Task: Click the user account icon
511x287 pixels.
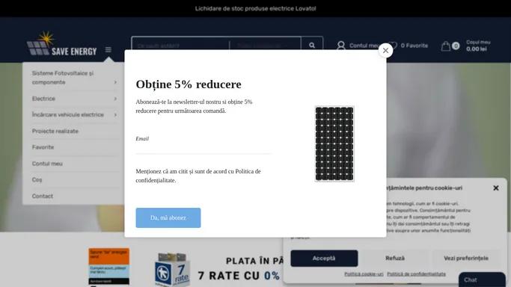Action: (341, 46)
